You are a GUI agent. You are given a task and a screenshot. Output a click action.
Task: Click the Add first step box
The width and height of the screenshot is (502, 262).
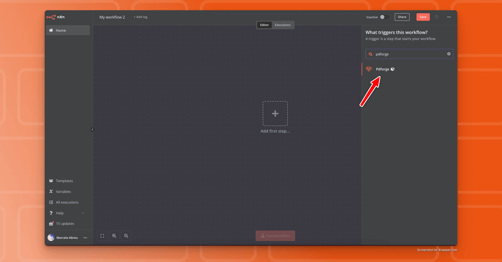[x=275, y=114]
